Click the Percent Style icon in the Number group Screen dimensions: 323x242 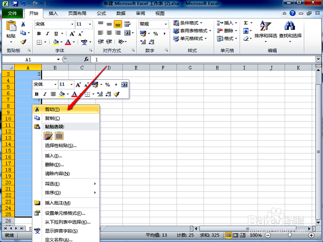155,33
